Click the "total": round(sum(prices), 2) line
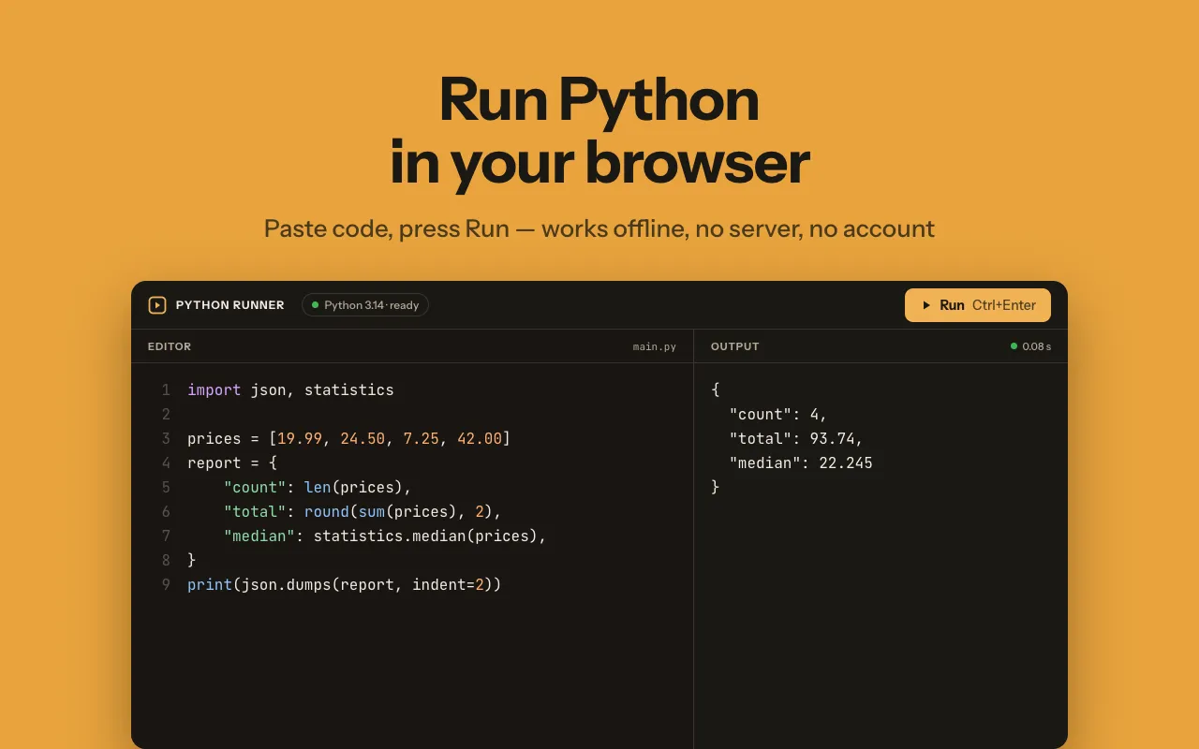The image size is (1199, 749). (363, 511)
